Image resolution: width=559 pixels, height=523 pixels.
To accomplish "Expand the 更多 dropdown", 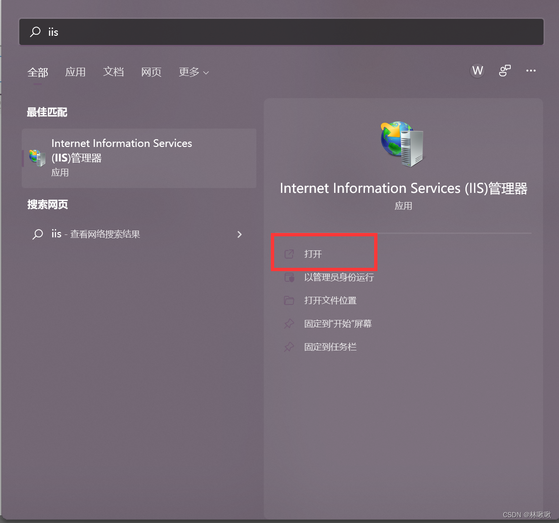I will [x=194, y=72].
